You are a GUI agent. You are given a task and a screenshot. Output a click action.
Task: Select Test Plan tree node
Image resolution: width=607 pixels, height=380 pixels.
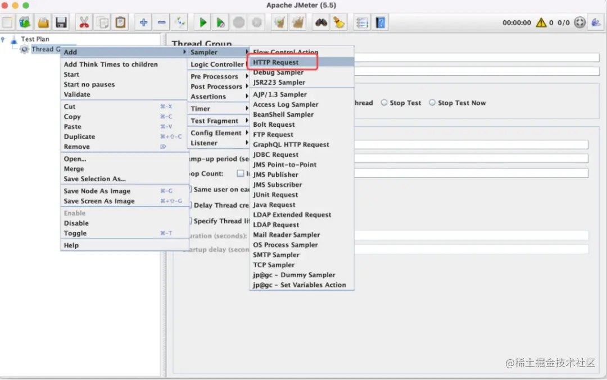(35, 39)
